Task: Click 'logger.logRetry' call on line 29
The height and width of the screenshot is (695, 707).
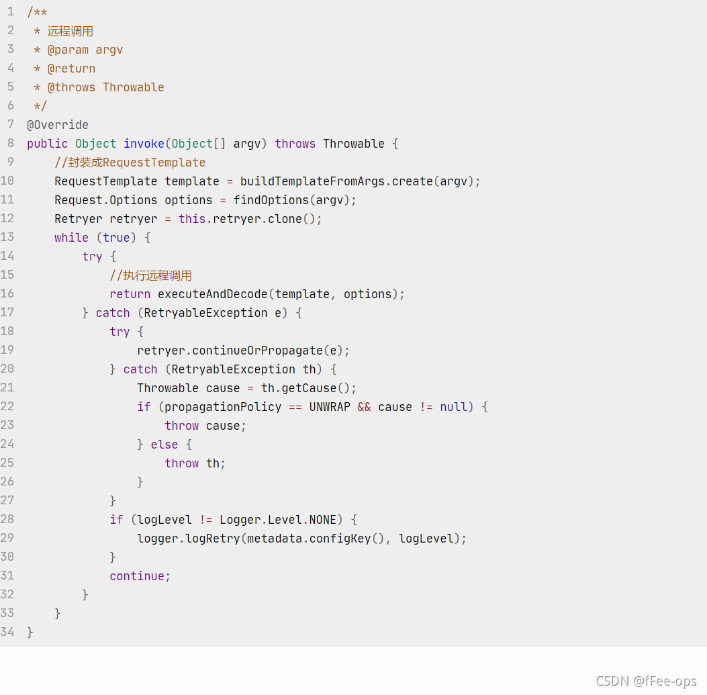Action: coord(189,539)
